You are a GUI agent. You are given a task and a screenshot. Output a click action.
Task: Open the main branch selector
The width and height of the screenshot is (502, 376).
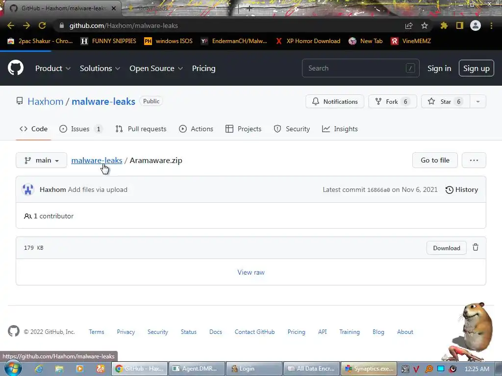(41, 160)
